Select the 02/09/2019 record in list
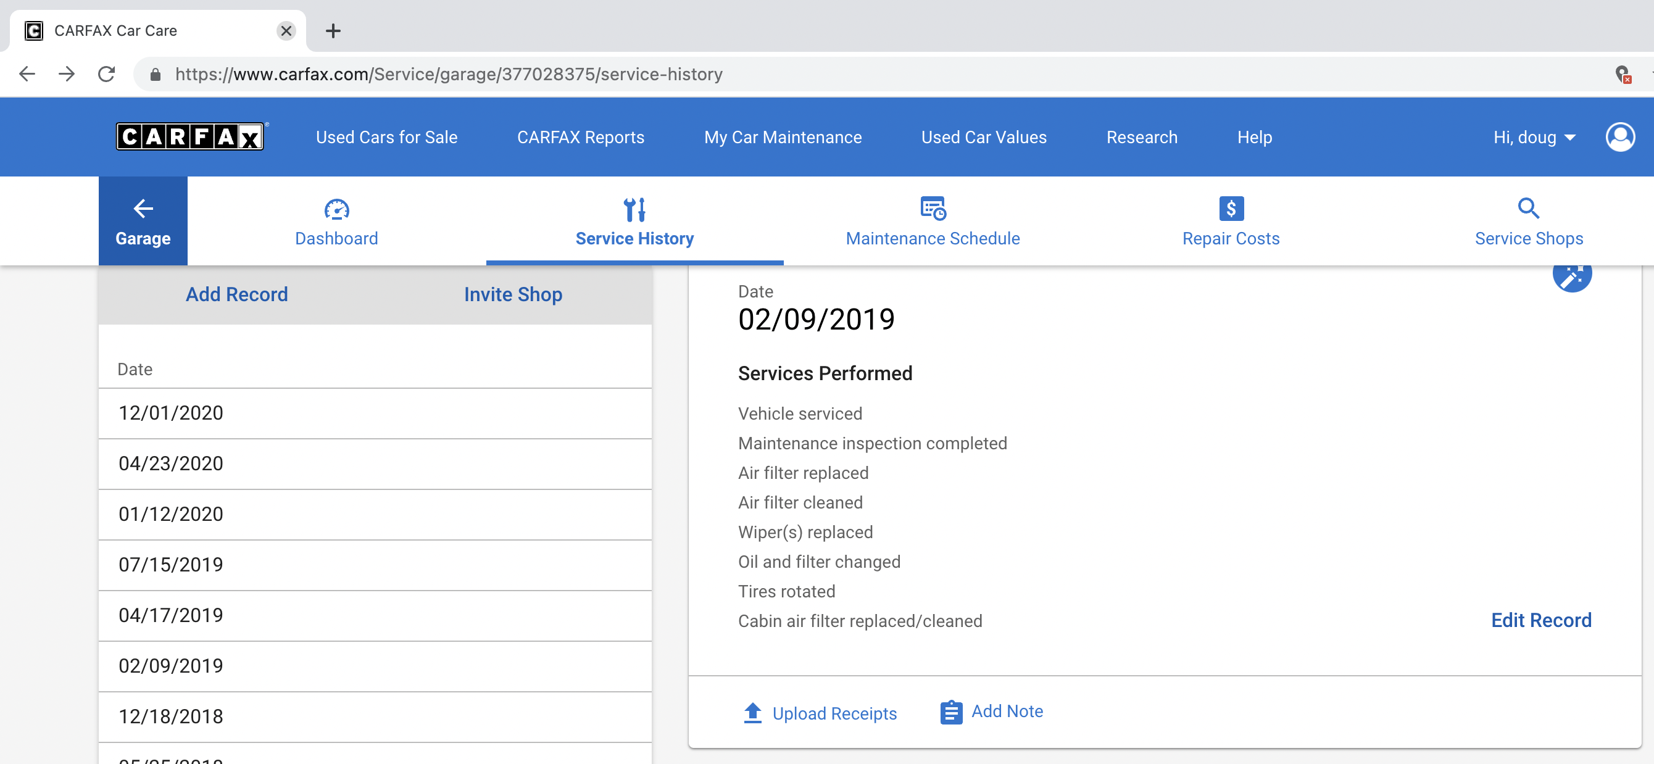1654x764 pixels. pos(375,666)
